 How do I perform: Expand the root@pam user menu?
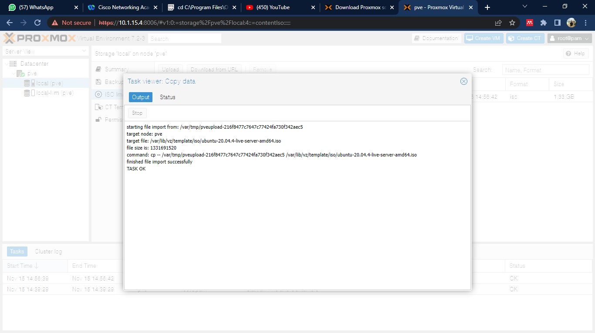coord(569,38)
